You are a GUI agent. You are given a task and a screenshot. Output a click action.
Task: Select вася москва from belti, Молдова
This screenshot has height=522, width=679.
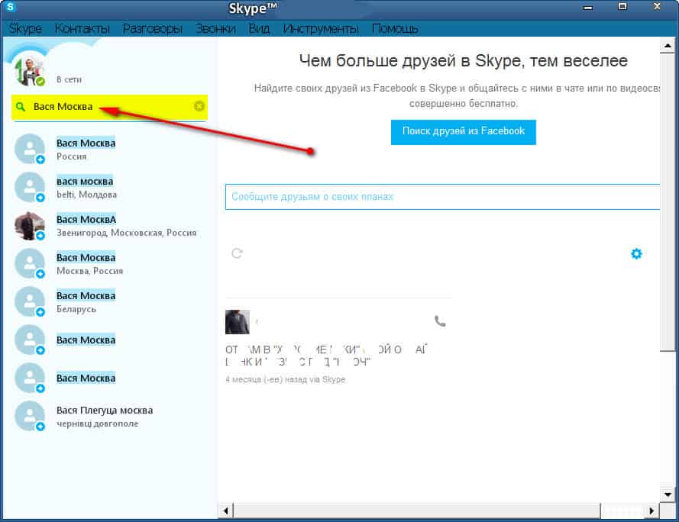click(109, 187)
